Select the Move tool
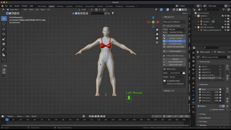The width and height of the screenshot is (231, 130). click(4, 29)
